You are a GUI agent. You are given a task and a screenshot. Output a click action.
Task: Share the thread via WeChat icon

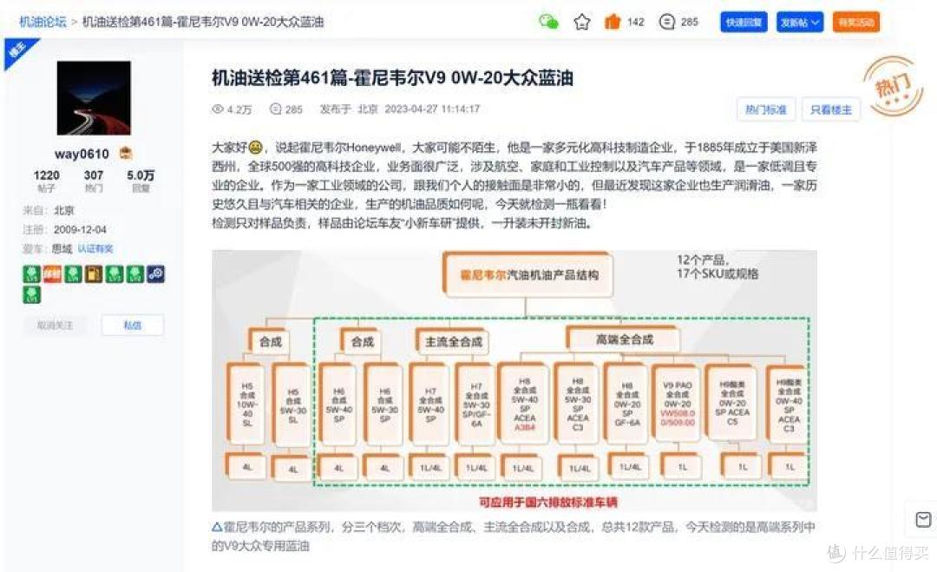point(548,22)
